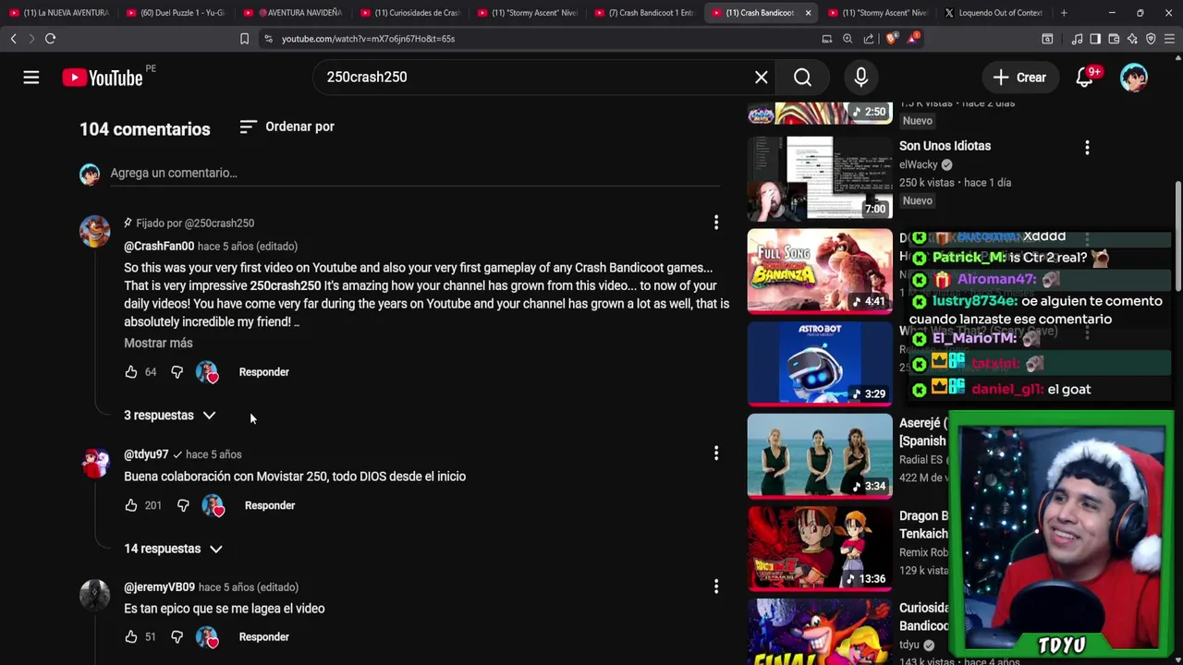Reload the page
Image resolution: width=1183 pixels, height=665 pixels.
[x=50, y=39]
